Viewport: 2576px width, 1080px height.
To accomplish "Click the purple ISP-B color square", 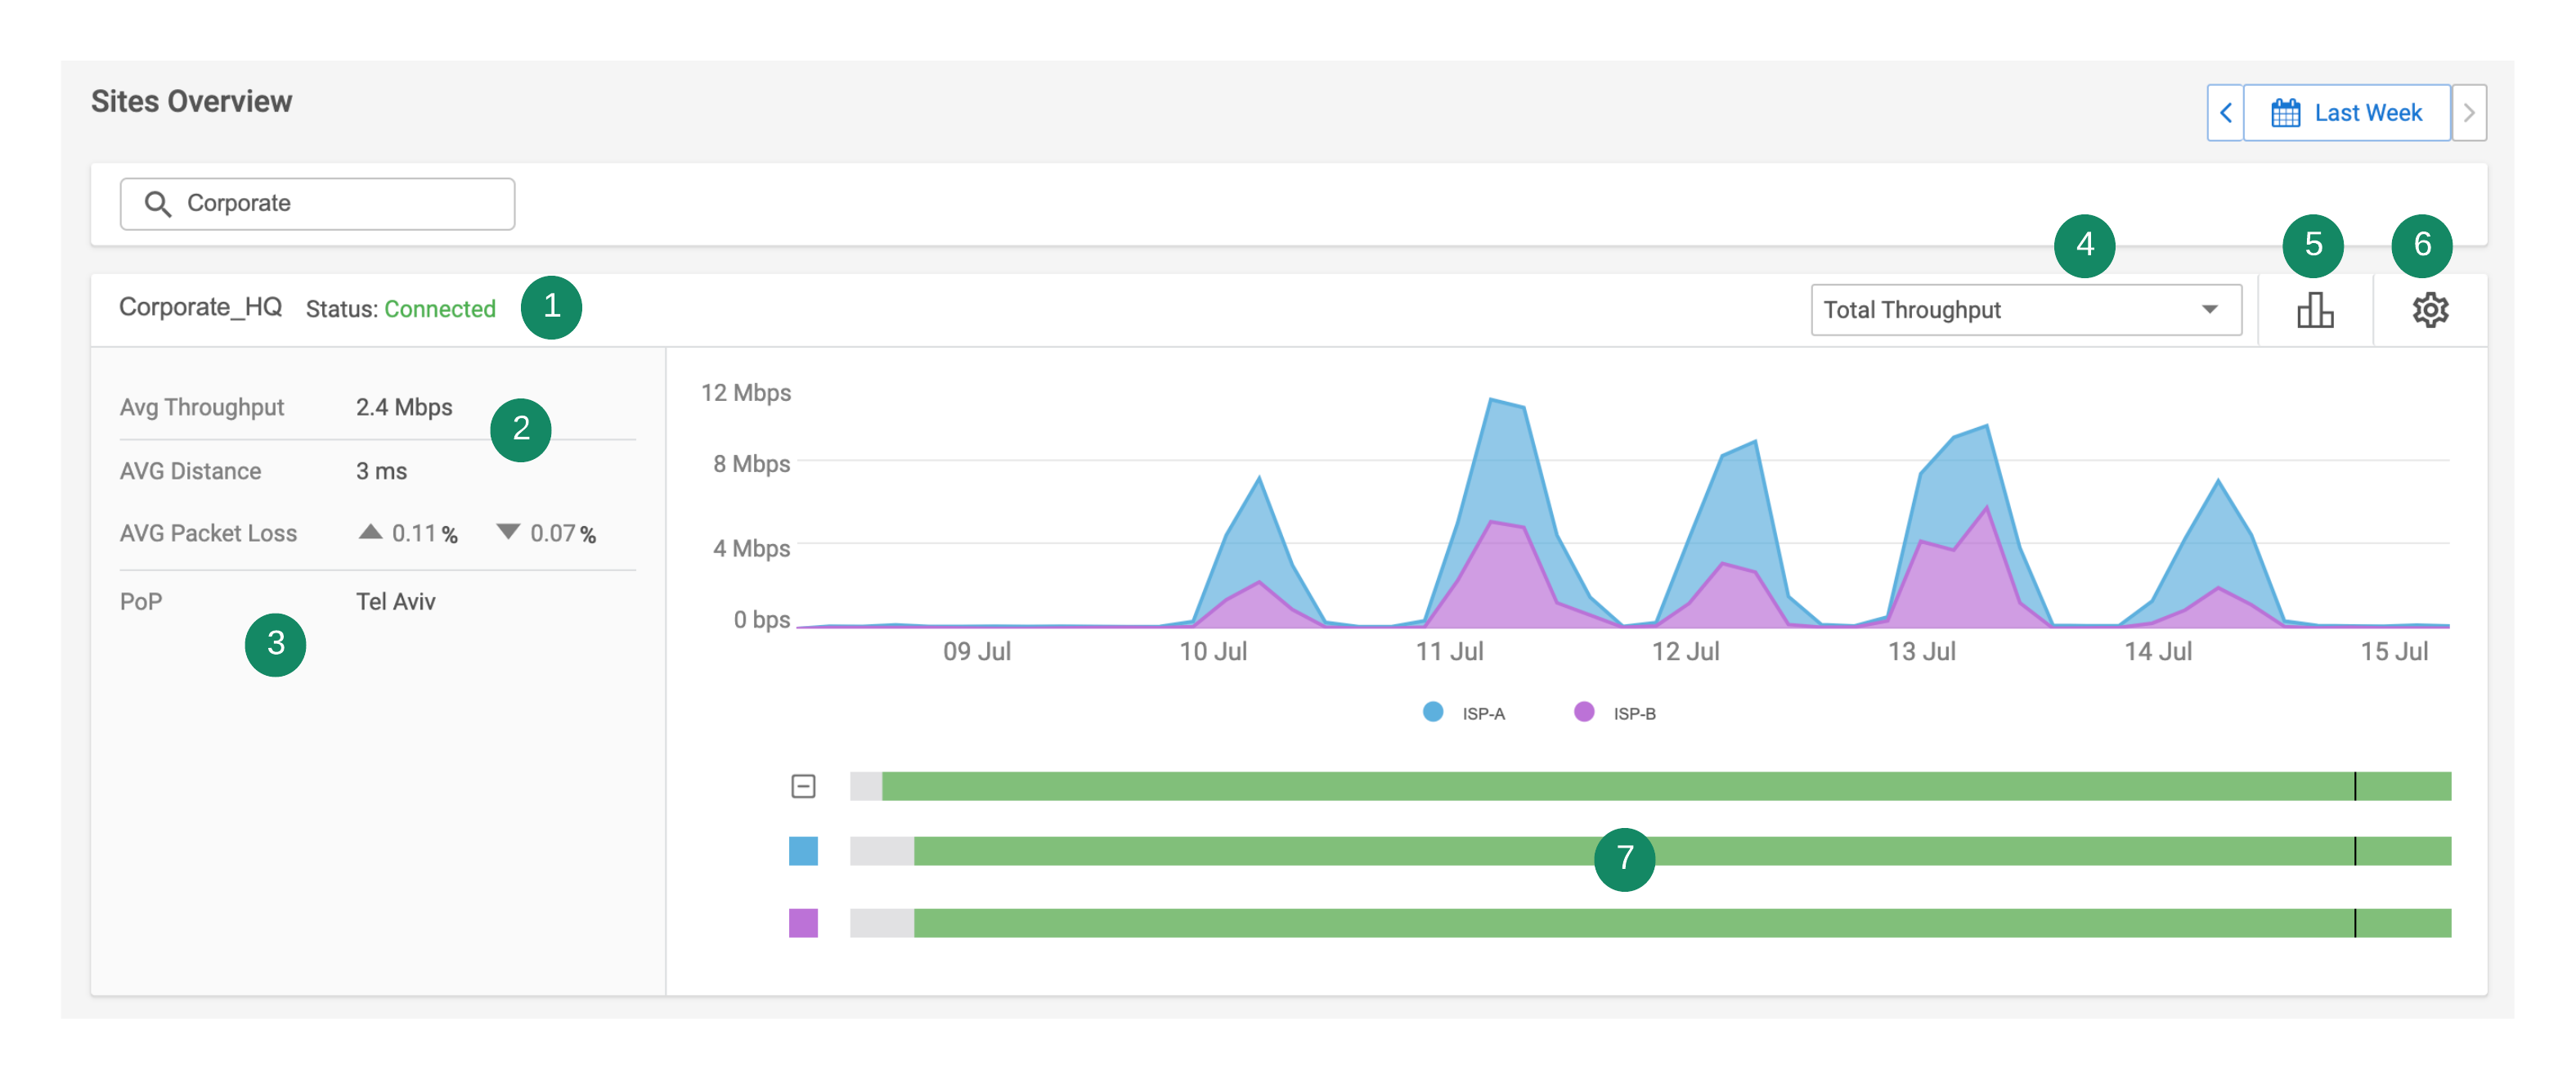I will click(803, 923).
